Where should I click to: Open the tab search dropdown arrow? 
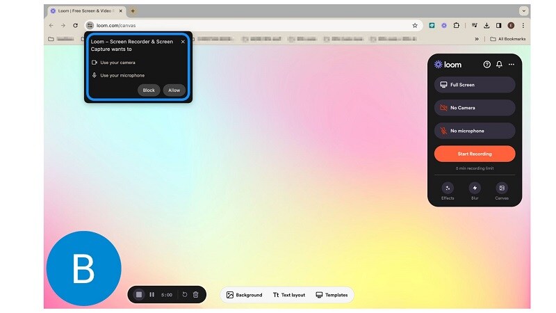524,11
